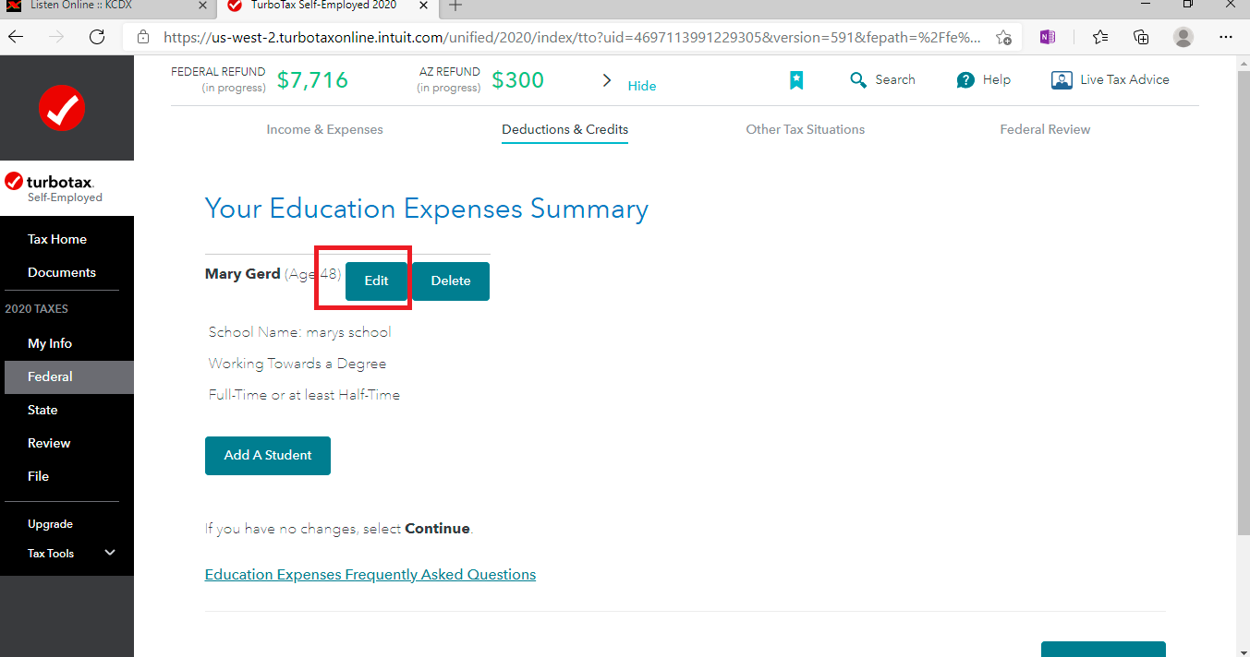The width and height of the screenshot is (1250, 657).
Task: Click browser refresh button
Action: (97, 37)
